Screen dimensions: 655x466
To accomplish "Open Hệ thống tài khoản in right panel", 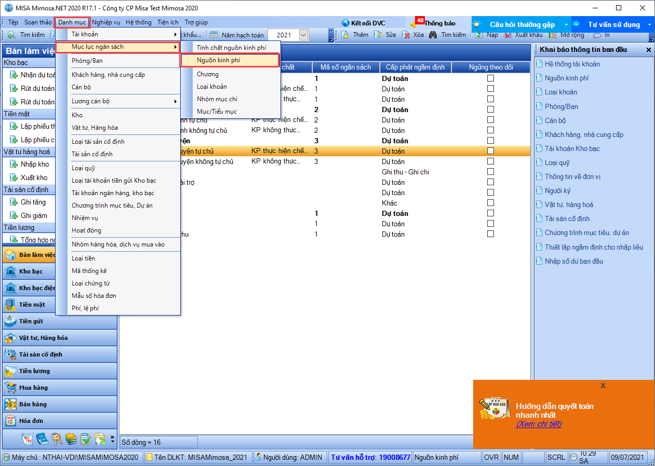I will (x=572, y=64).
